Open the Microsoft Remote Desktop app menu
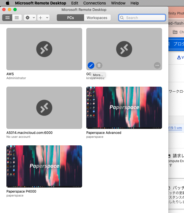This screenshot has height=213, width=184. tap(41, 3)
